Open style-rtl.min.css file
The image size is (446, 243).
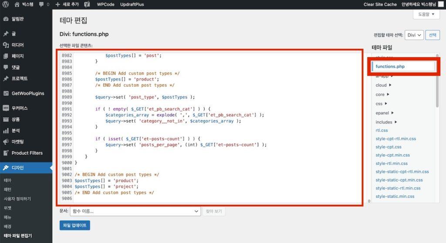pos(392,163)
